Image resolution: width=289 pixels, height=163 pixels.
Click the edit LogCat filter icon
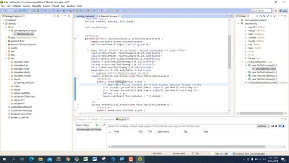pos(104,125)
